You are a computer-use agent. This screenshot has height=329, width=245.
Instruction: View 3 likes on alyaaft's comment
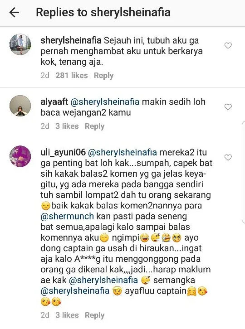[x=67, y=126]
